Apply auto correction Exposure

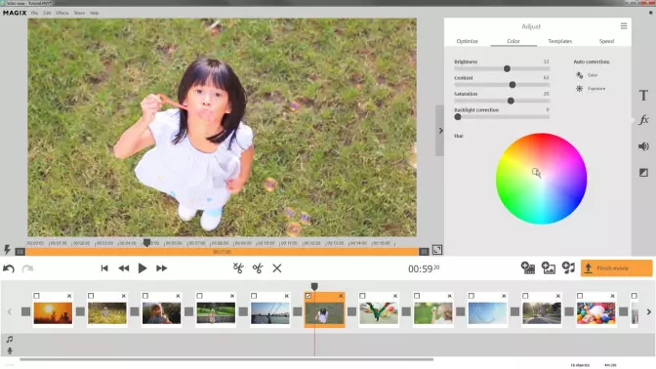tap(591, 89)
